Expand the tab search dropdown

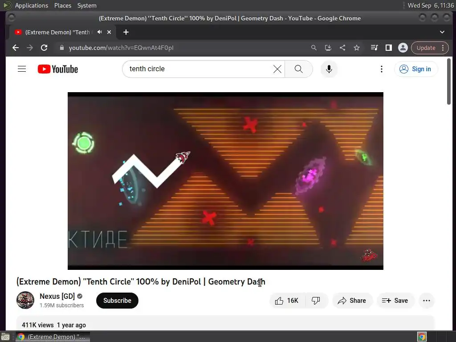[442, 32]
